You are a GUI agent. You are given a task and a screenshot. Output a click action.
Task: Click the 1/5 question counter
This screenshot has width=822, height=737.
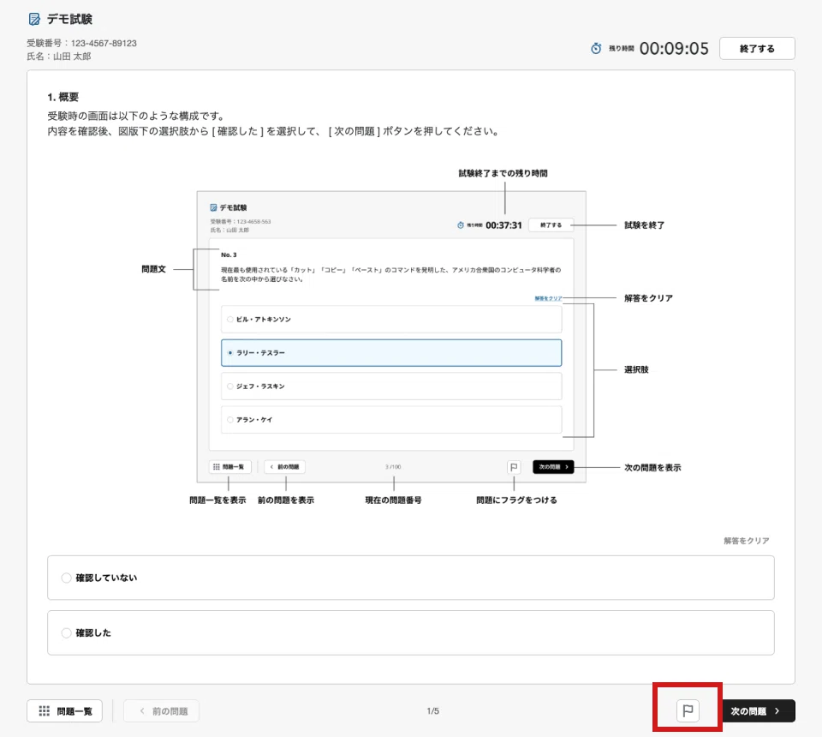[x=433, y=710]
